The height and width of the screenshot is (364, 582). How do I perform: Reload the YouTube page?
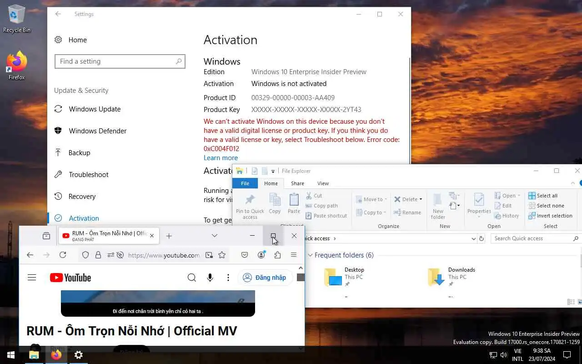point(63,255)
